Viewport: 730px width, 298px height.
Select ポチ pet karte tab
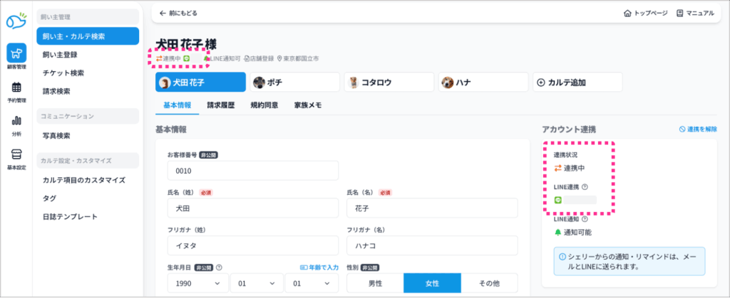click(293, 83)
